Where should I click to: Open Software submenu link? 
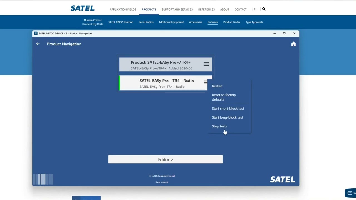click(x=213, y=22)
